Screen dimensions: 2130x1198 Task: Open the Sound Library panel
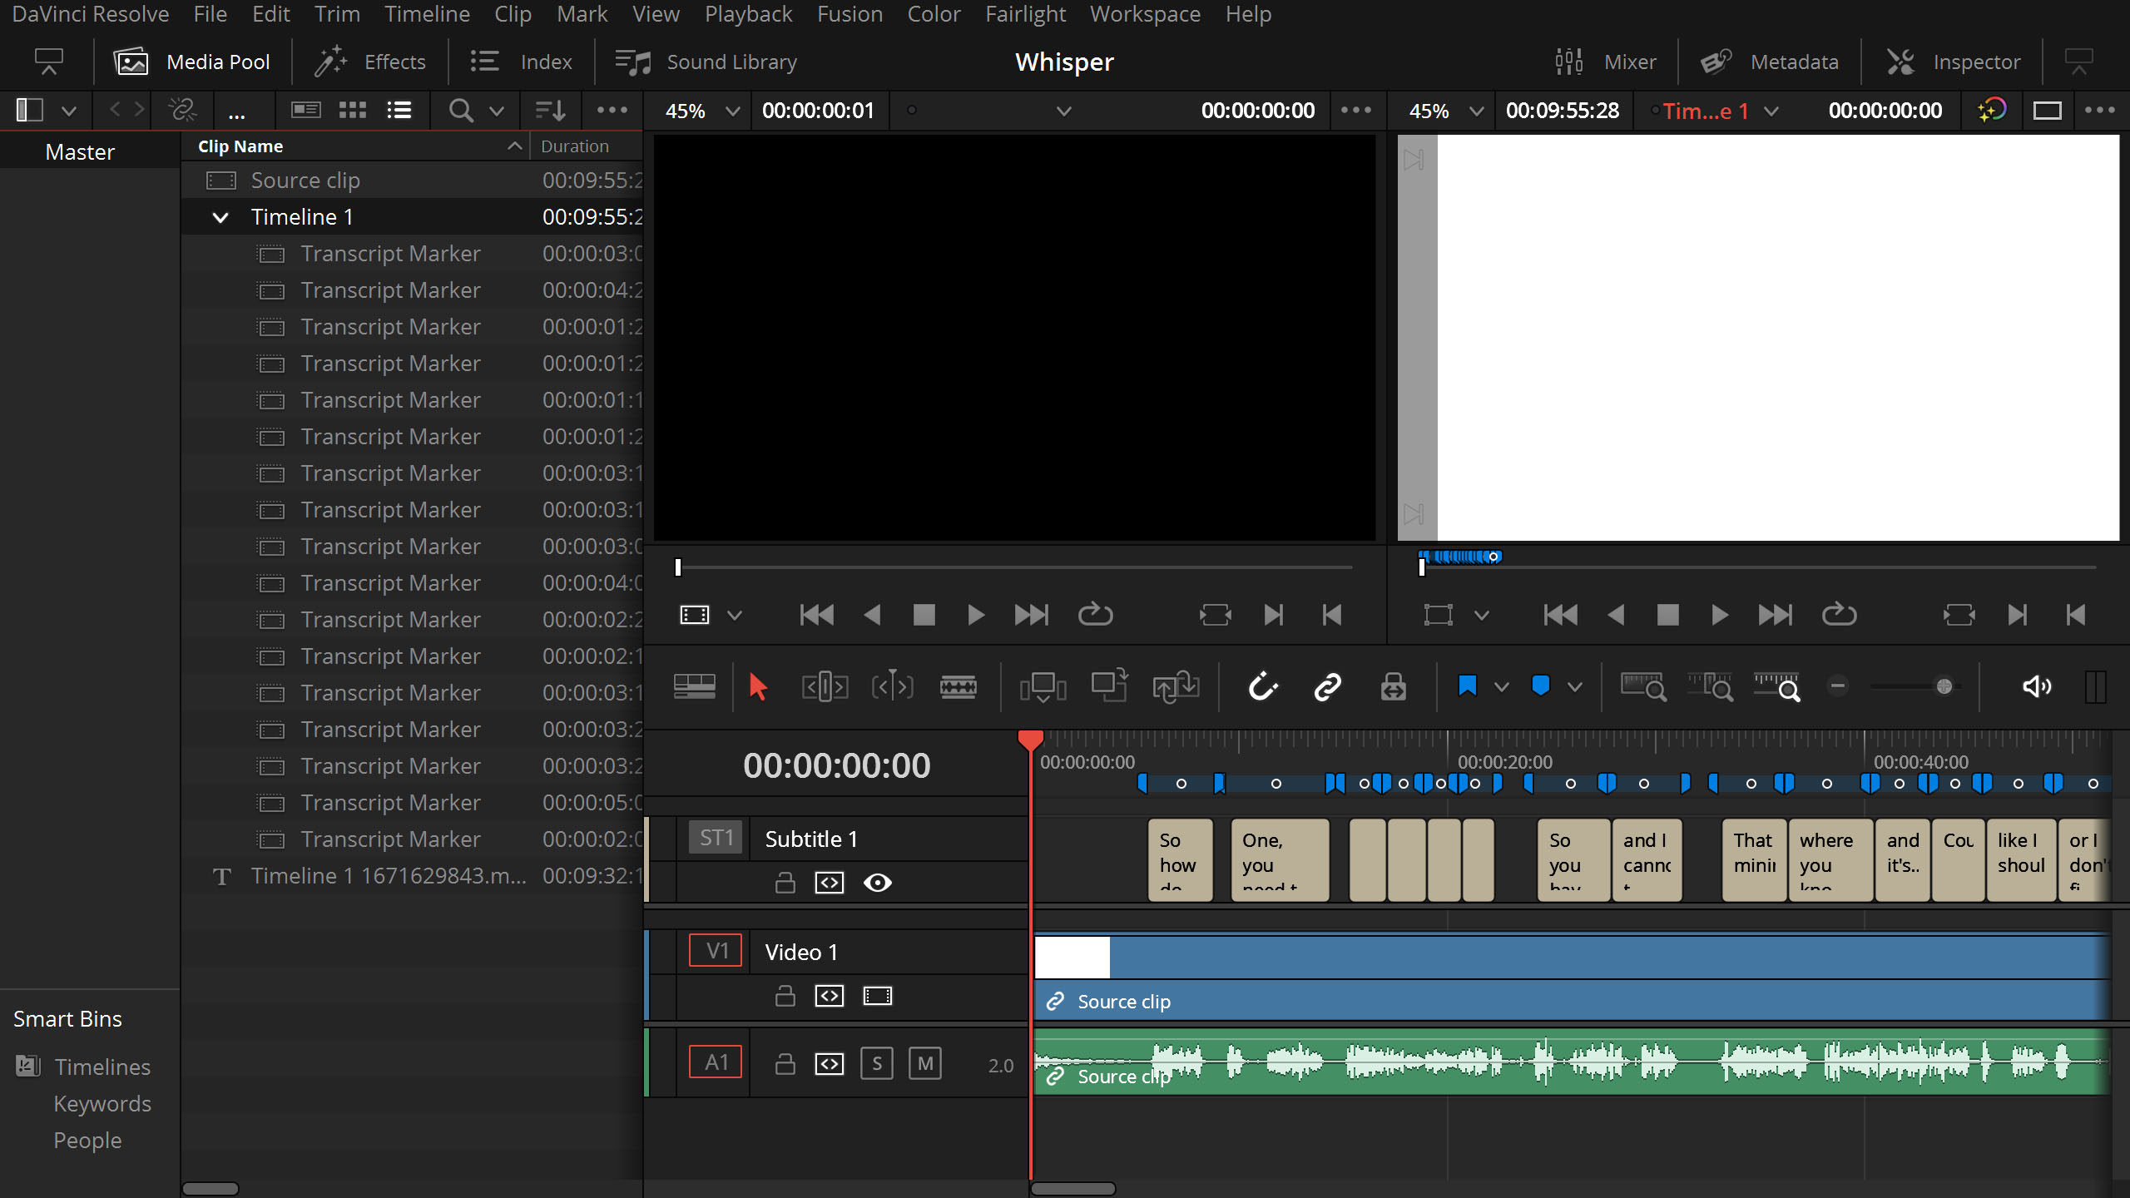[706, 62]
